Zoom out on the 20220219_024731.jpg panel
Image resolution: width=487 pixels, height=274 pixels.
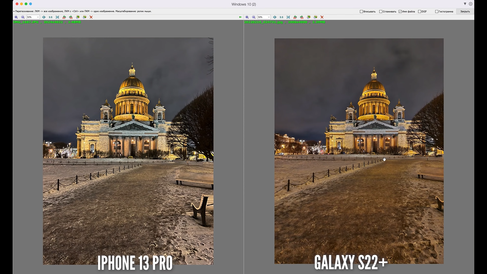(x=254, y=17)
